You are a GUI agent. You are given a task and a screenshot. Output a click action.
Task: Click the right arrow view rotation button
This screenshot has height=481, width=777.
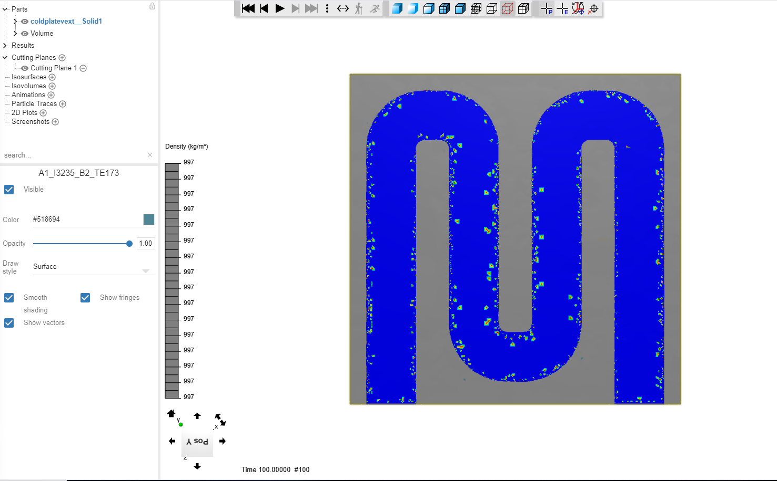(223, 441)
